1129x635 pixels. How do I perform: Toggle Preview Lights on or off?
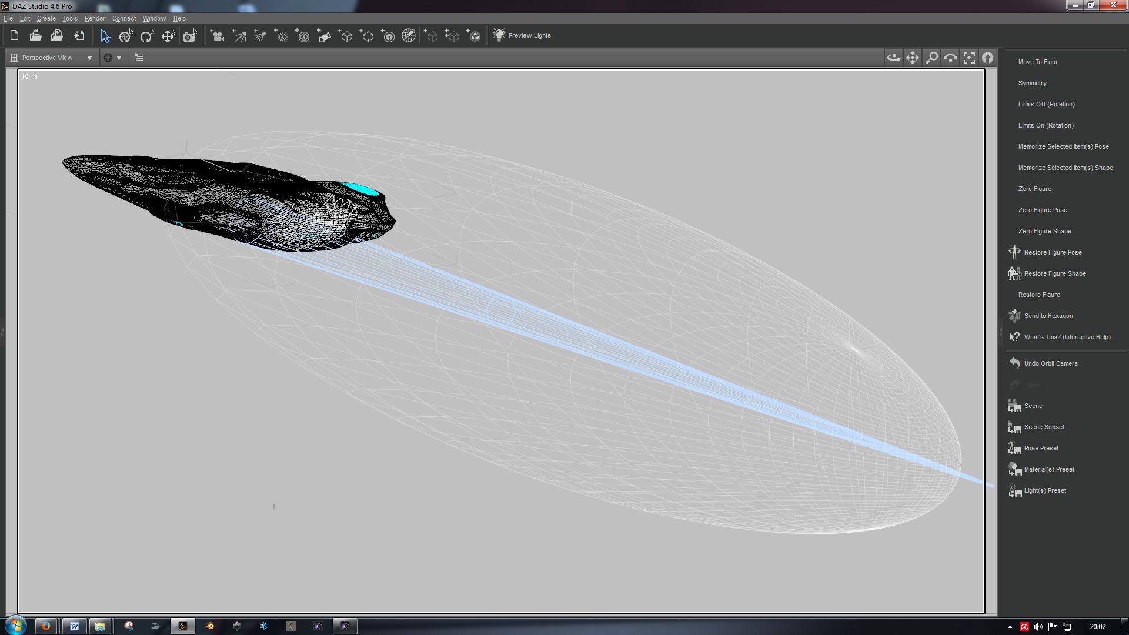point(522,36)
